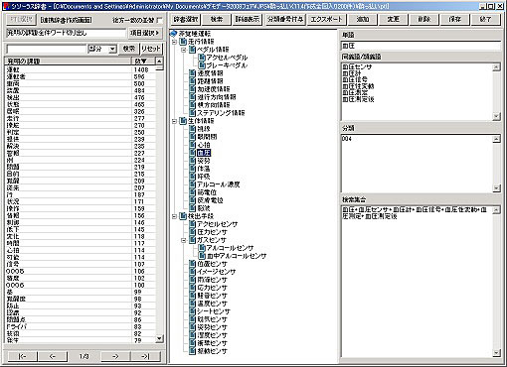The image size is (507, 367).
Task: Go to the first page of the word list
Action: [x=22, y=356]
